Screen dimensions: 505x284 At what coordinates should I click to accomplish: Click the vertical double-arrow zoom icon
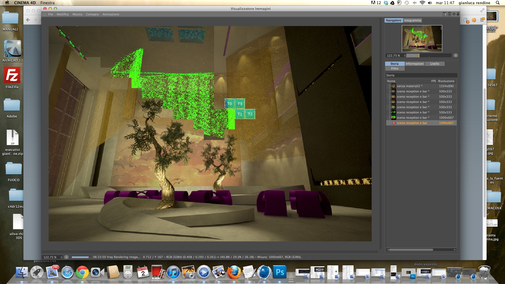click(458, 14)
